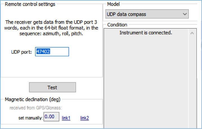
Task: Click the 'Magnetic declination (deg)' group title
Action: [33, 99]
